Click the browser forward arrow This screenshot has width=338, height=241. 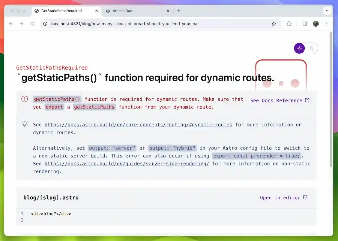pyautogui.click(x=22, y=24)
